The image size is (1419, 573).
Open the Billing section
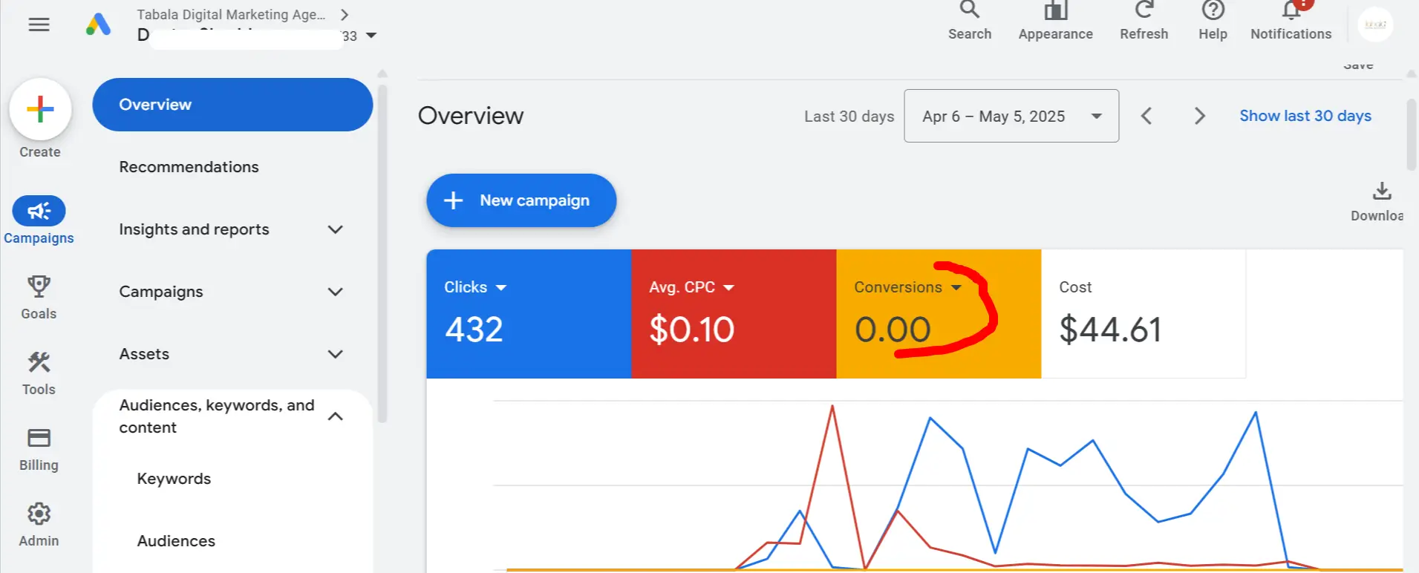(x=39, y=449)
